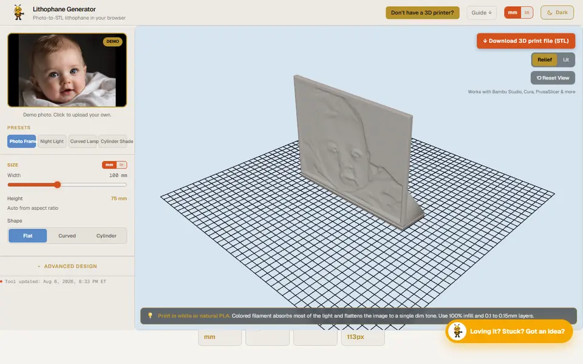
Task: Click the demo baby photo to upload
Action: (x=67, y=70)
